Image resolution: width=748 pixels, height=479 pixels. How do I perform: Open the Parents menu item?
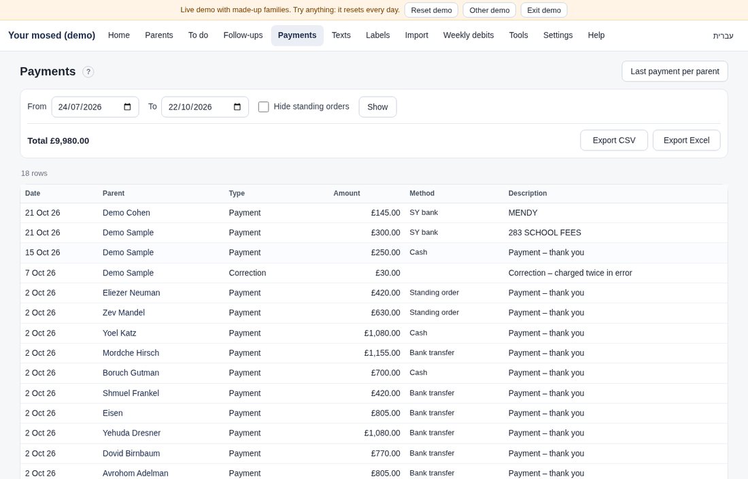pos(159,35)
